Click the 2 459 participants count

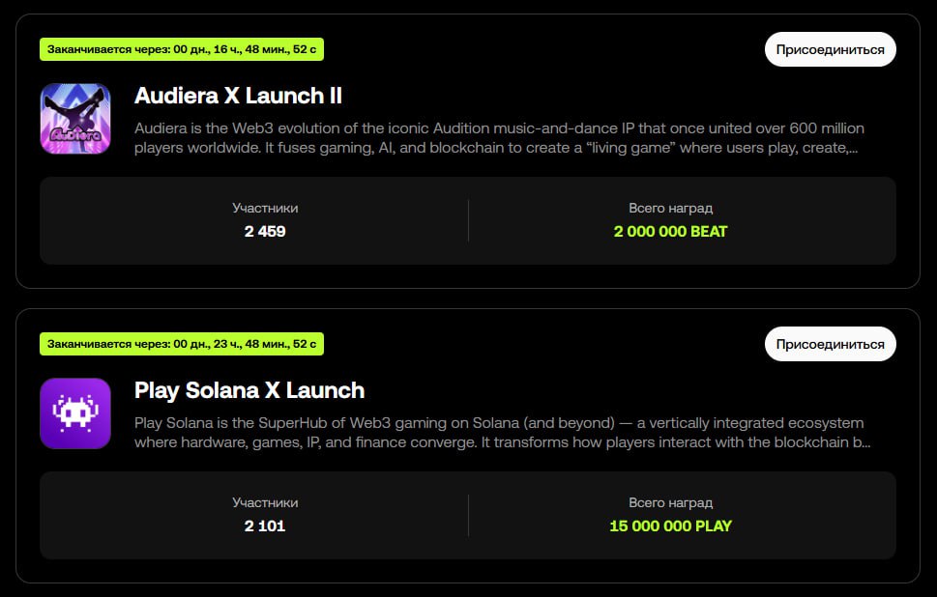(265, 232)
